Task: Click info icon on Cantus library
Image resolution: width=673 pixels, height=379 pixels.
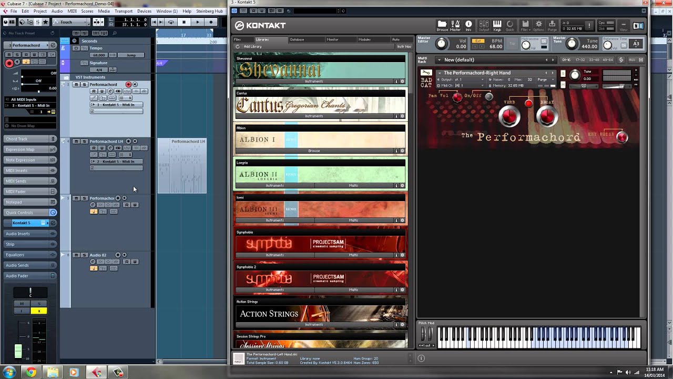Action: (396, 116)
